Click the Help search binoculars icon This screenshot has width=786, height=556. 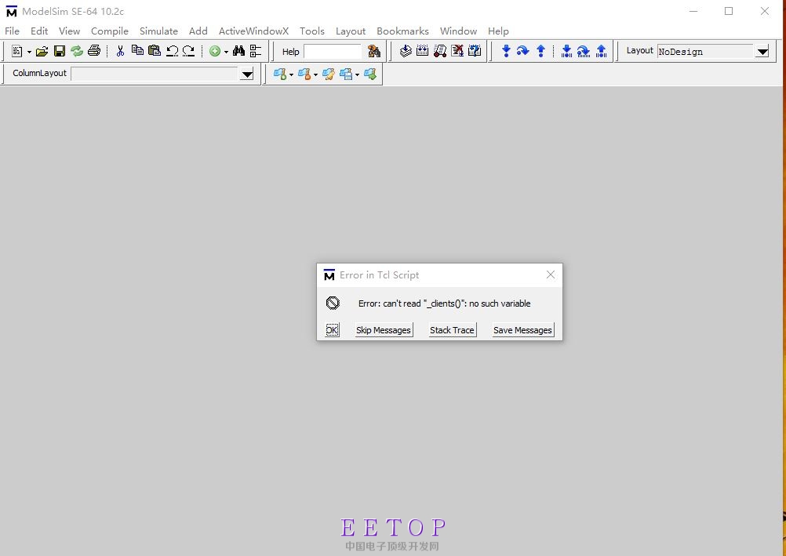click(374, 51)
